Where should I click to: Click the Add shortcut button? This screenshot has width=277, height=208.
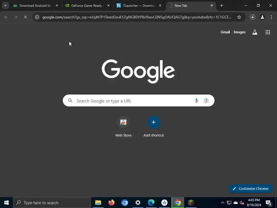[154, 127]
